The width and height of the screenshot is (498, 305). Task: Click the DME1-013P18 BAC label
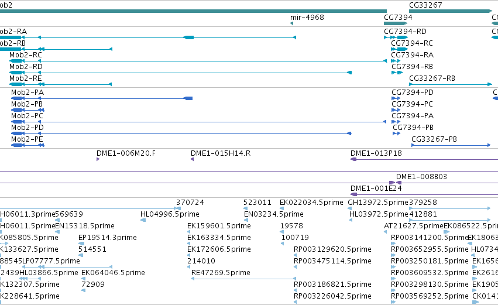point(376,153)
